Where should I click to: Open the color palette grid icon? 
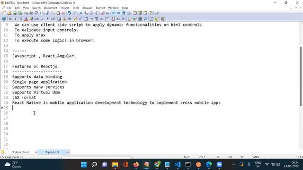coord(31,19)
